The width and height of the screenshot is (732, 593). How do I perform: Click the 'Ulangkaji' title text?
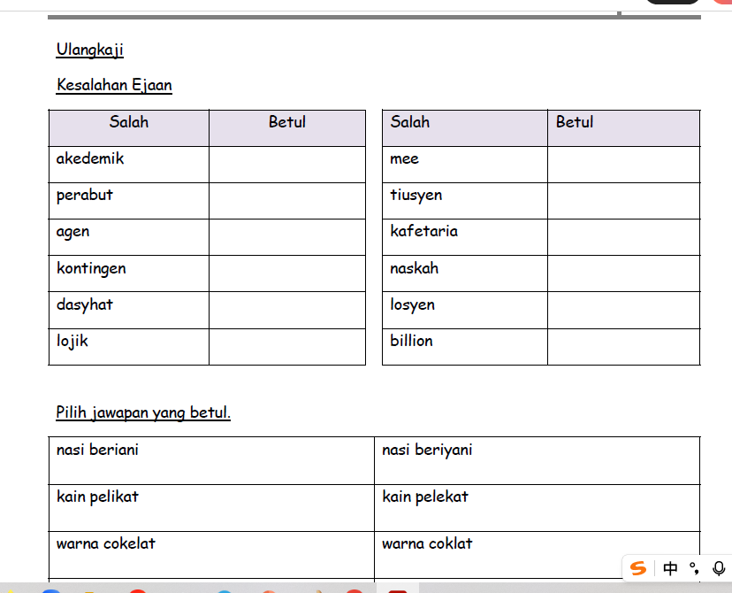(89, 50)
